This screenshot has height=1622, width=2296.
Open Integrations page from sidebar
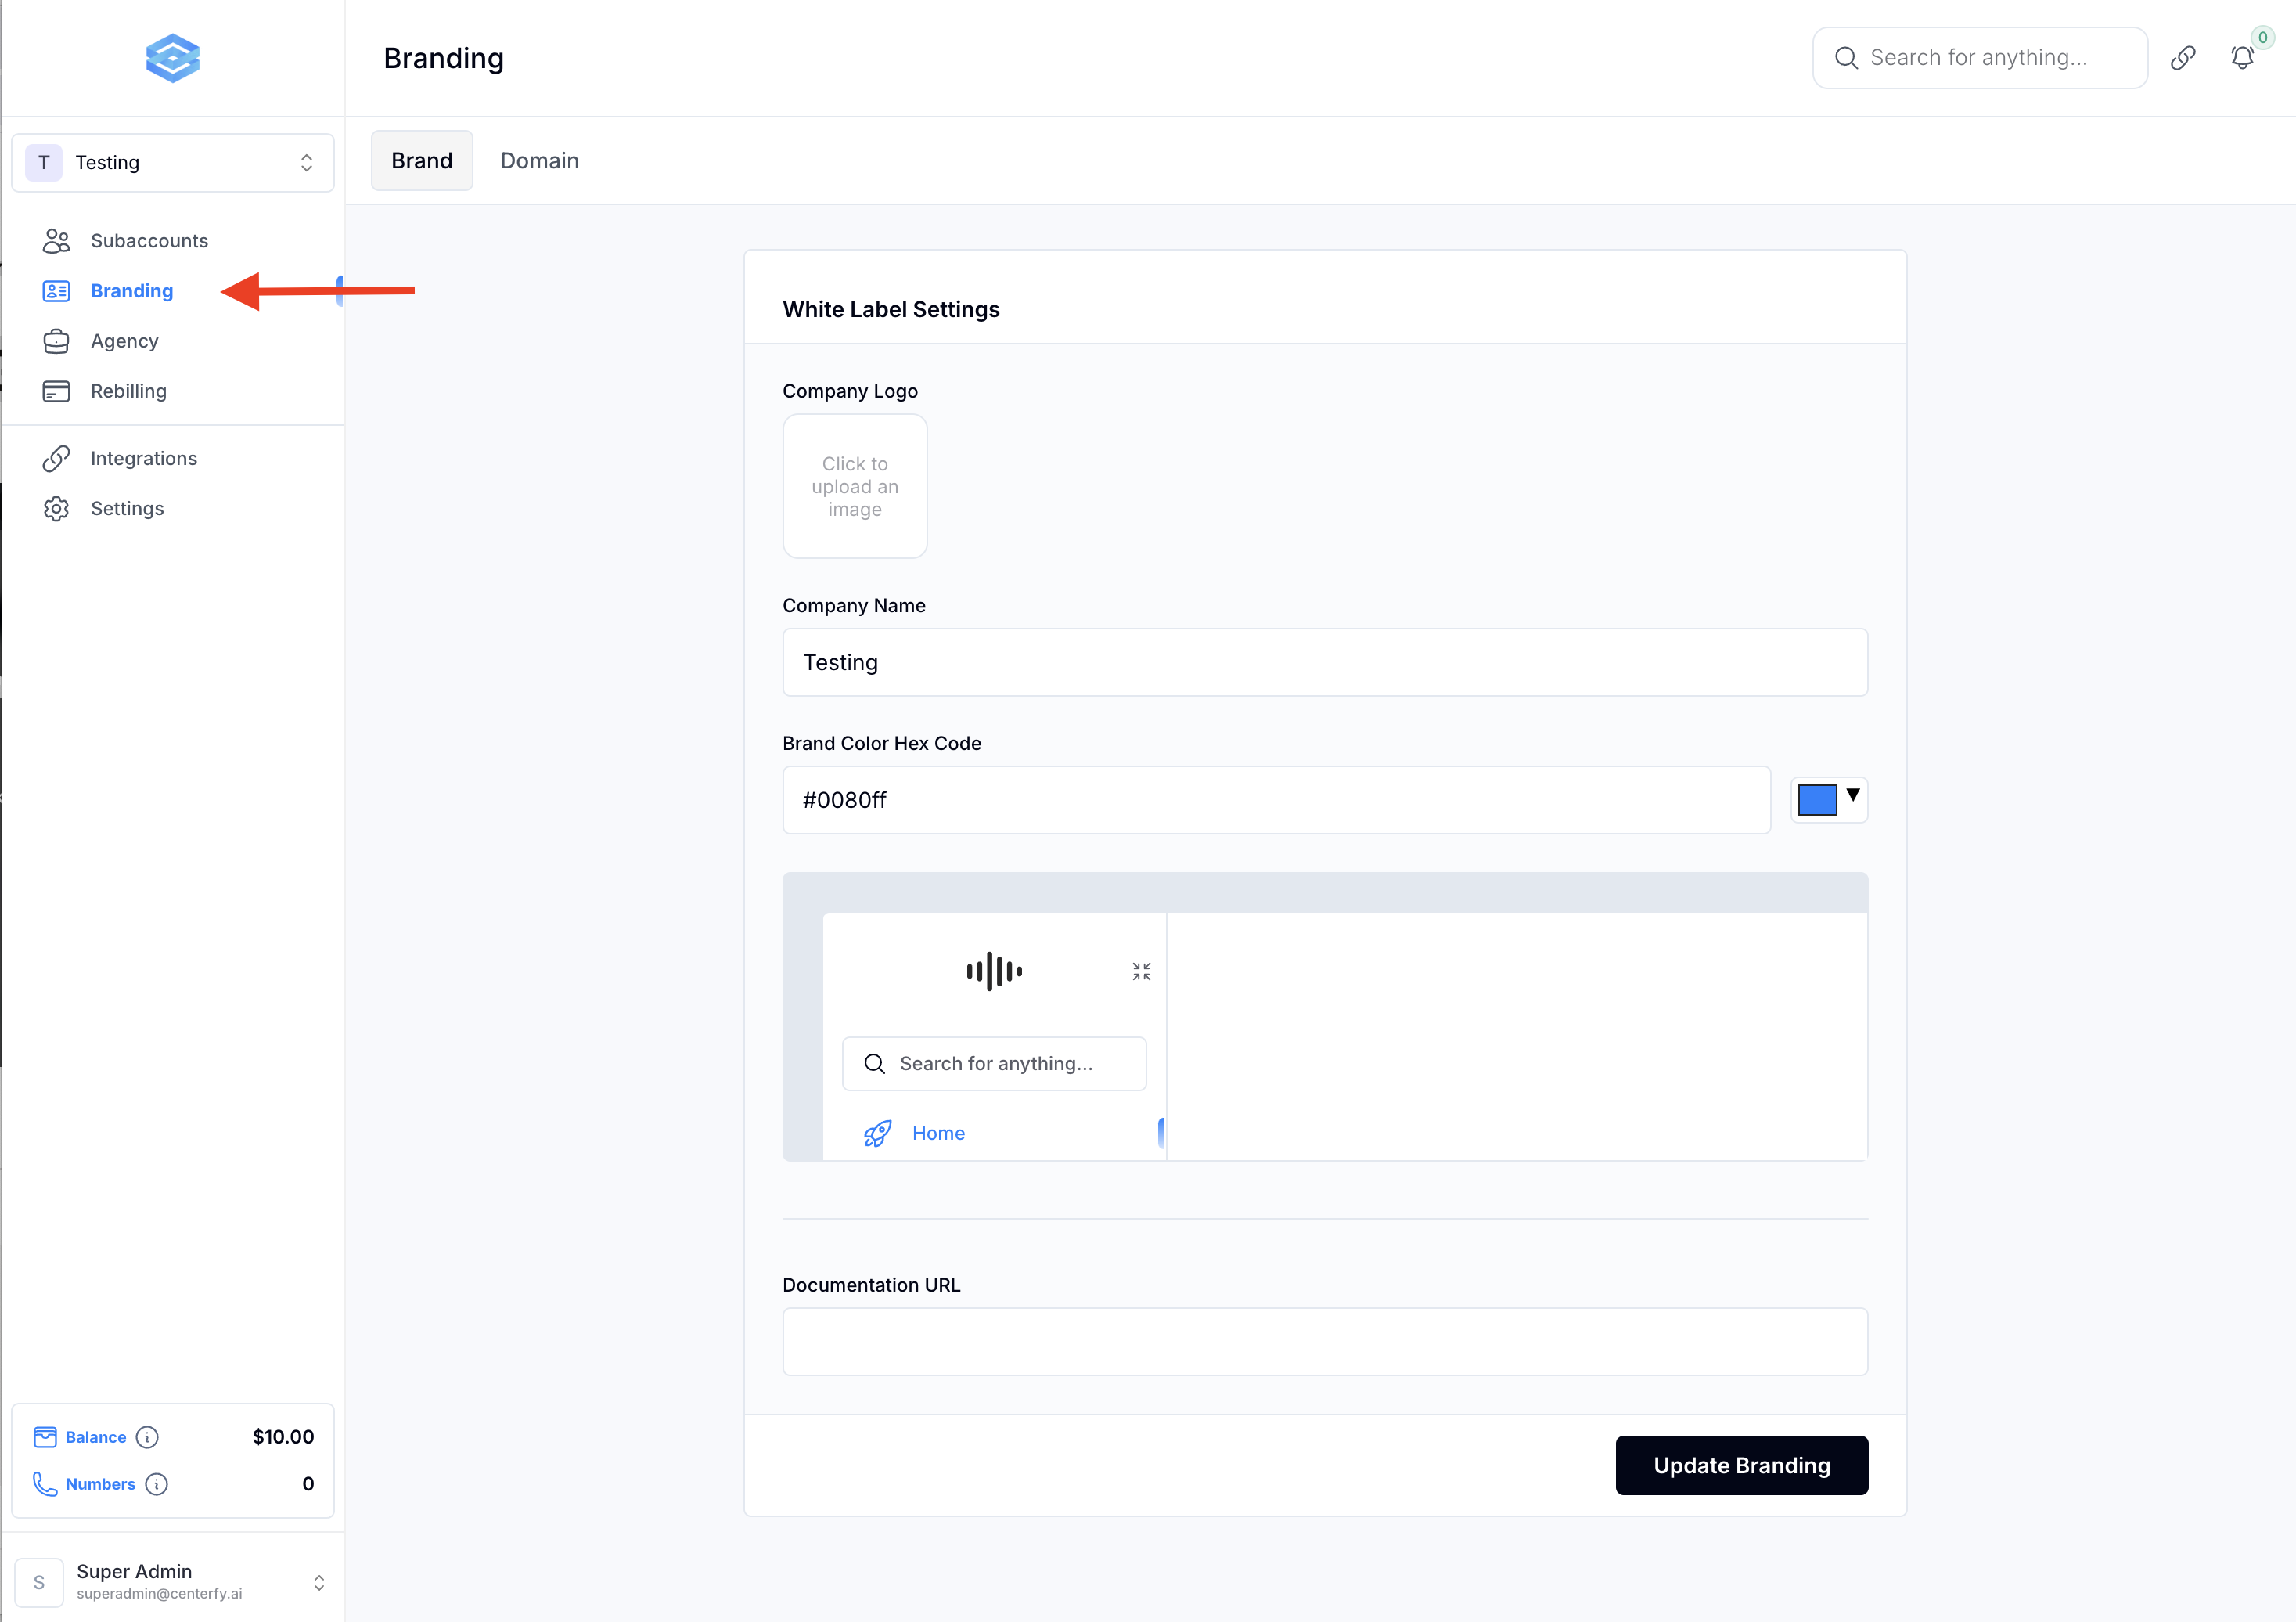[143, 458]
